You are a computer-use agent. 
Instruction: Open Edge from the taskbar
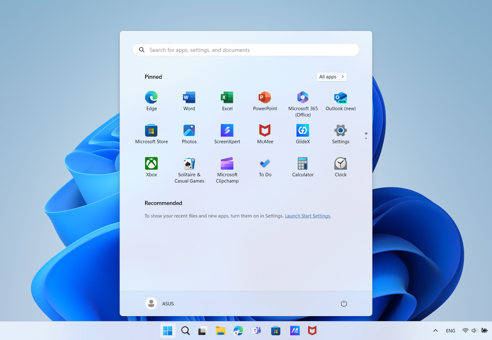click(238, 331)
